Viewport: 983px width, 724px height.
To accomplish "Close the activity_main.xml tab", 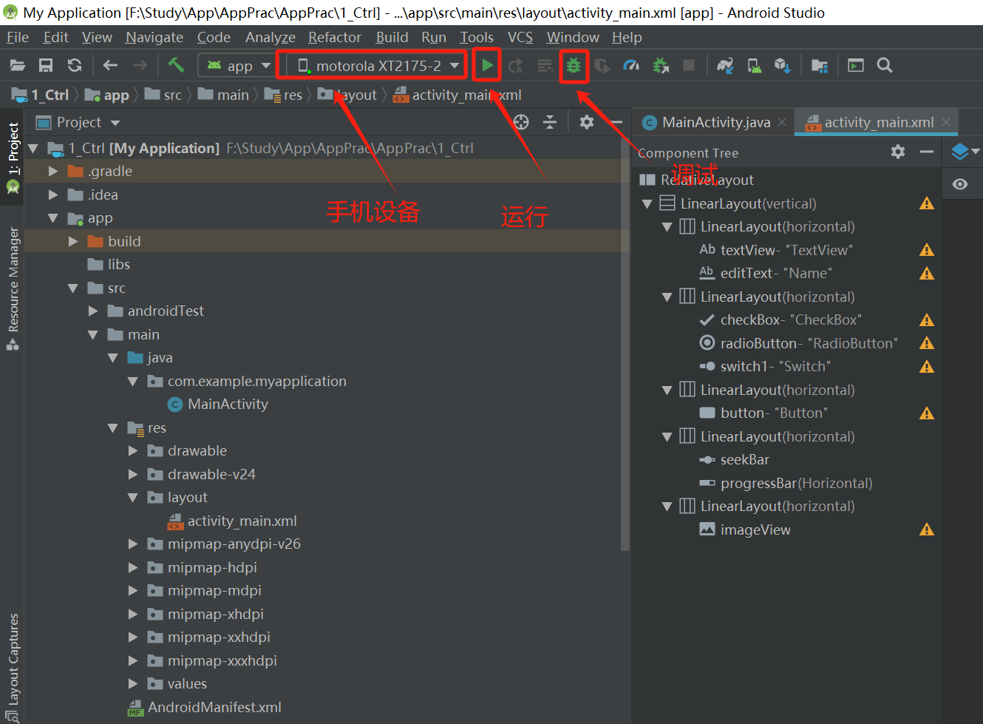I will [x=946, y=122].
